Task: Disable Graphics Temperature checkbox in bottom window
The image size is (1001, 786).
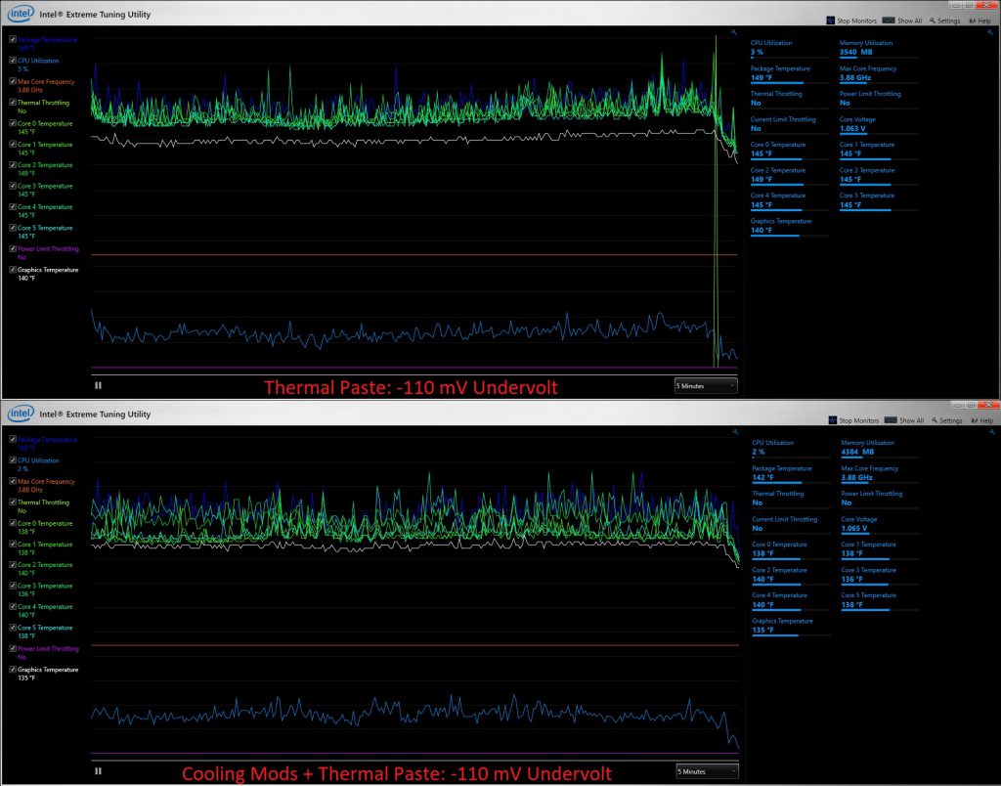Action: click(13, 670)
